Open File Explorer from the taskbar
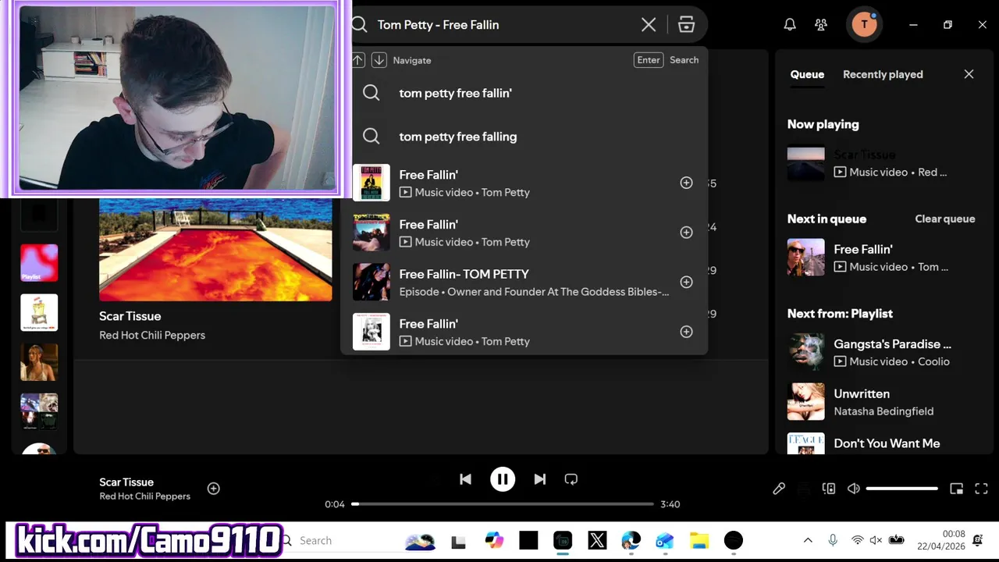 (x=699, y=540)
